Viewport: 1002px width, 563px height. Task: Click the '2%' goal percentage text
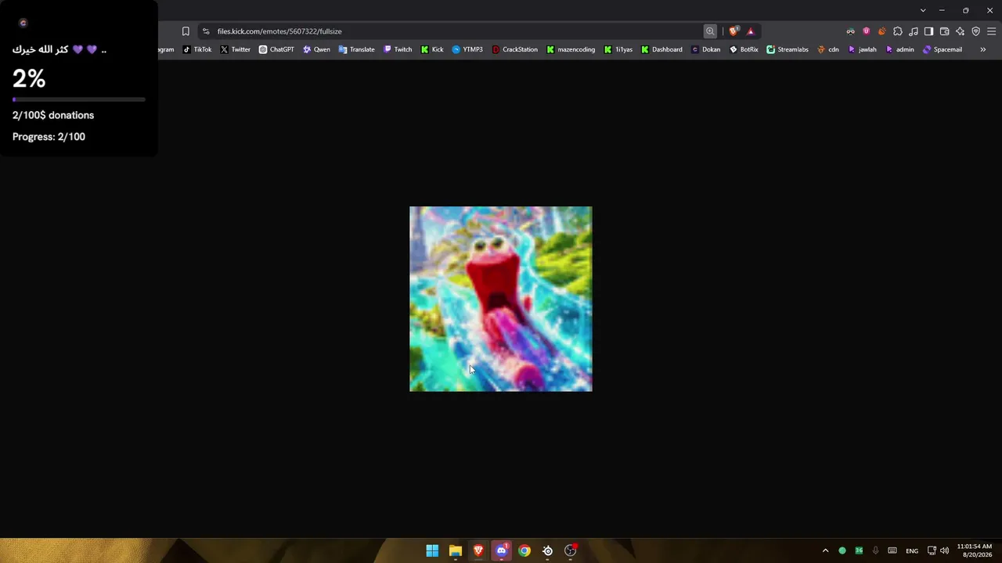coord(29,78)
